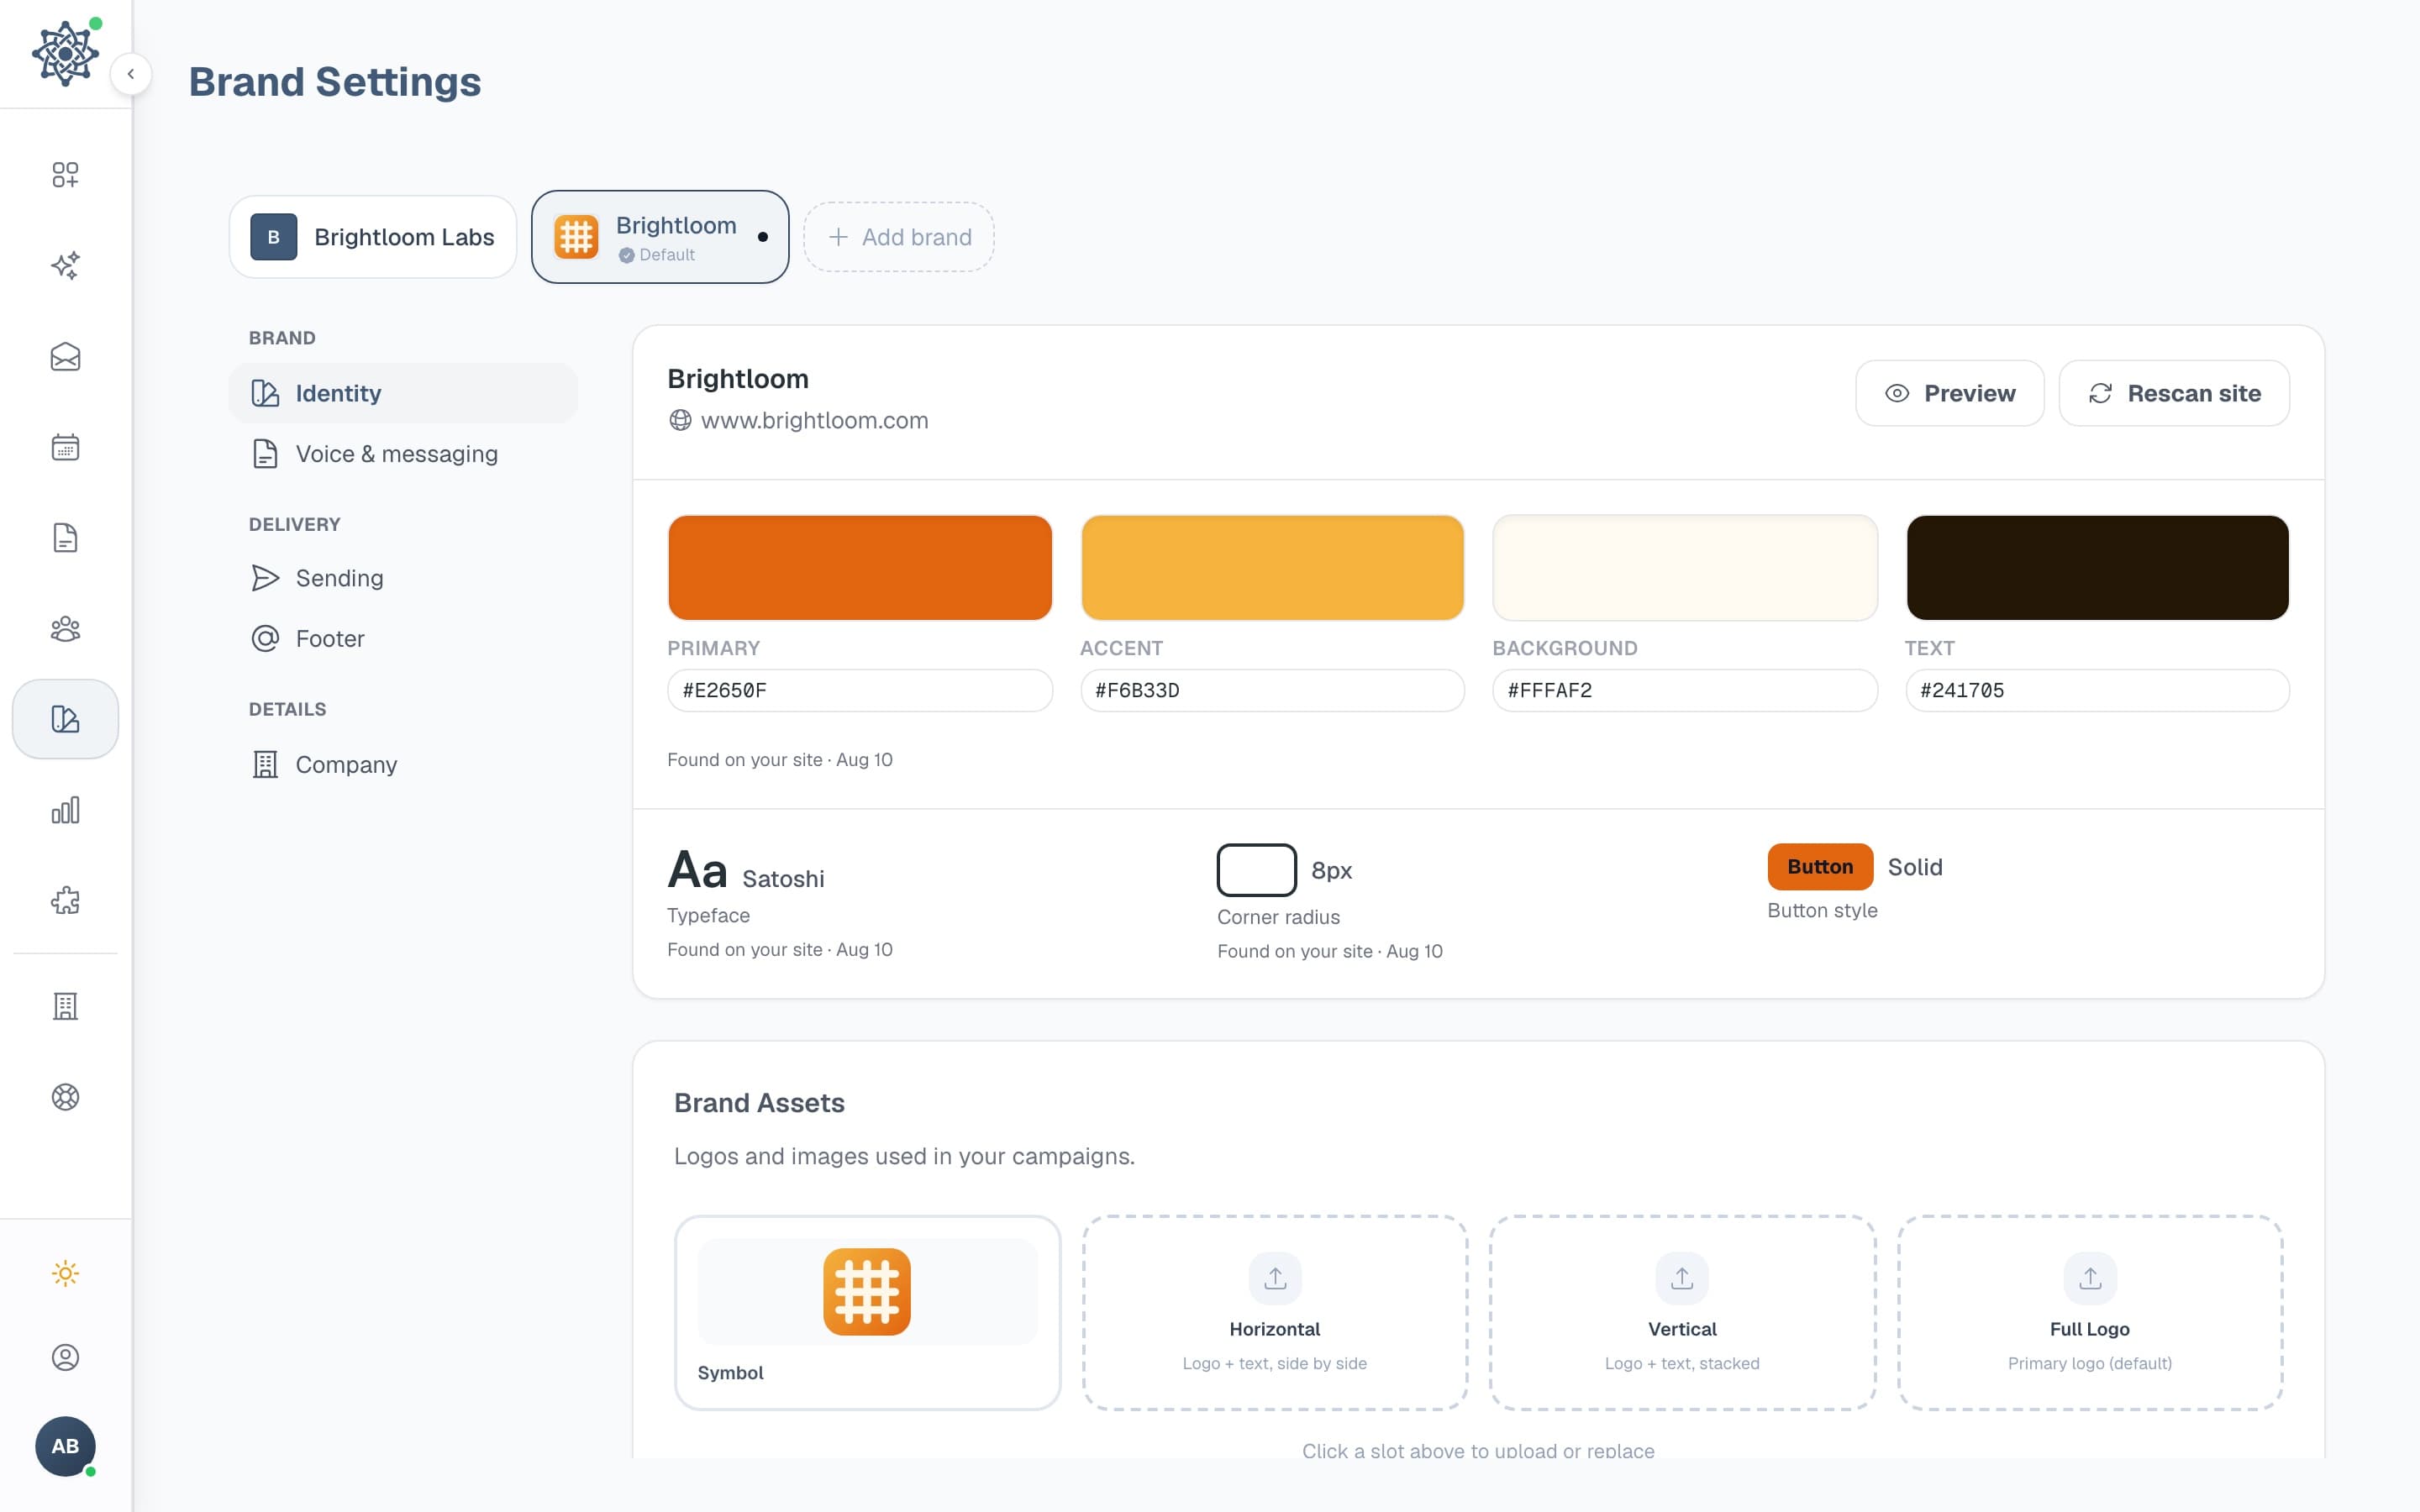The width and height of the screenshot is (2420, 1512).
Task: Go to Footer settings
Action: coord(403,638)
